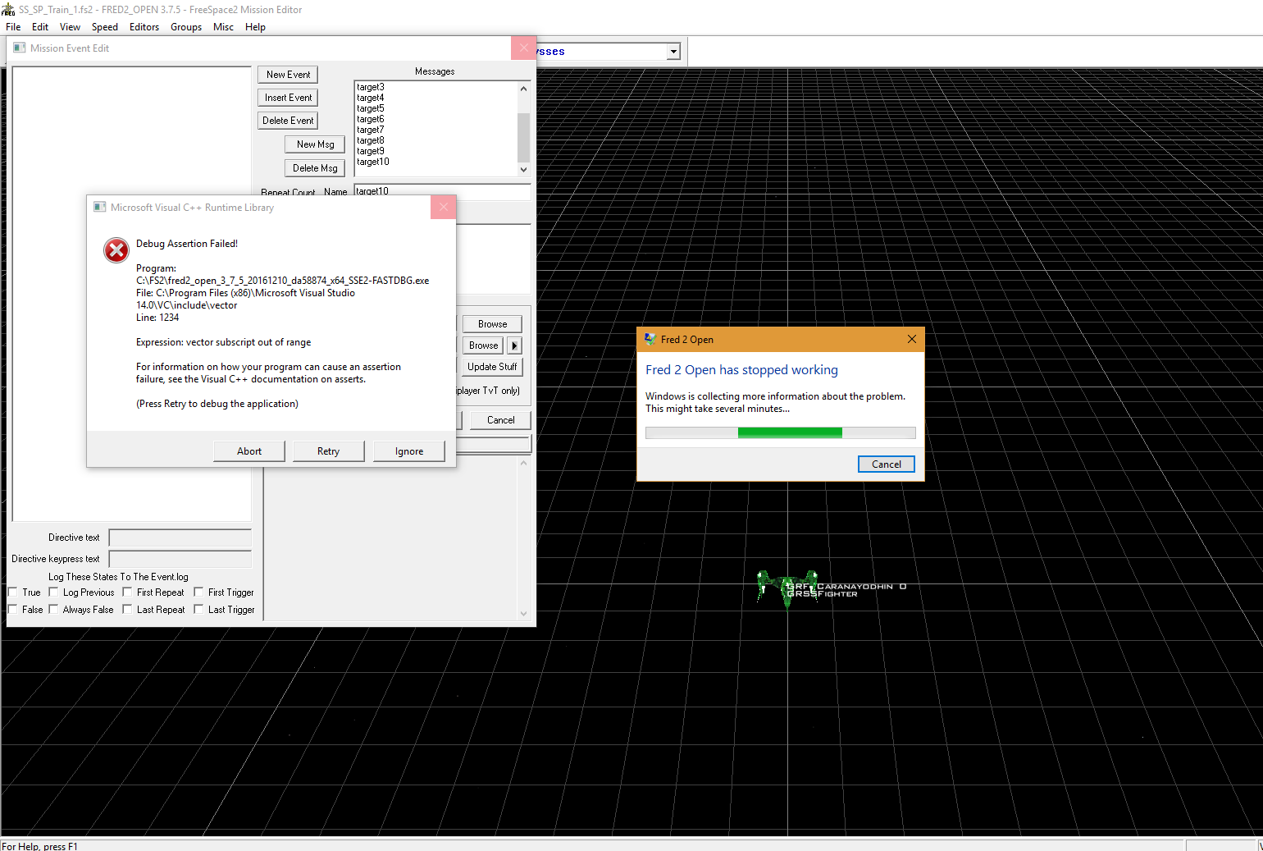The width and height of the screenshot is (1263, 851).
Task: Click the Mission Event Edit window icon
Action: [x=20, y=48]
